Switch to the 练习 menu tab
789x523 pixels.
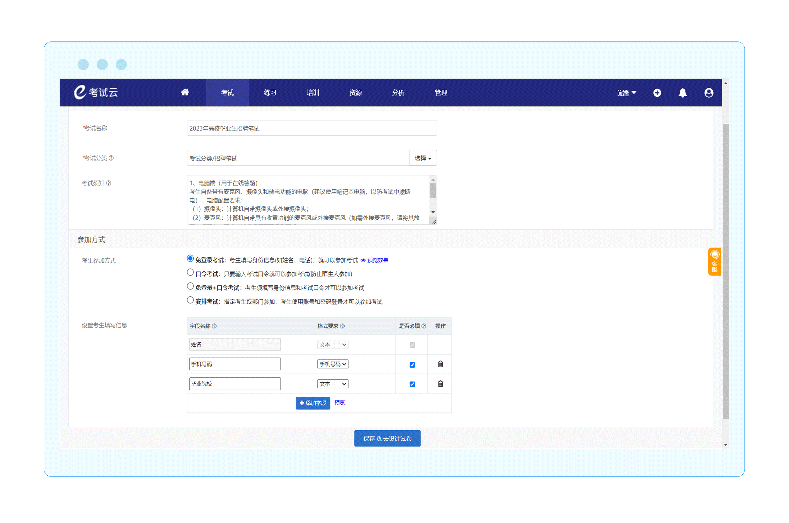coord(270,93)
